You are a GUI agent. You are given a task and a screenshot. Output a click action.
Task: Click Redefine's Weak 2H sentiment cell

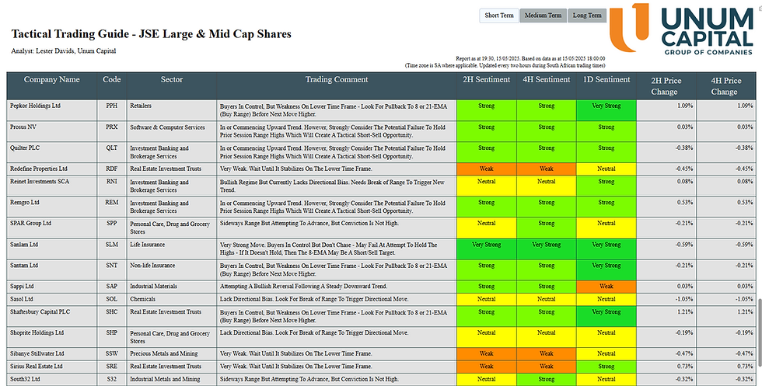tap(487, 169)
